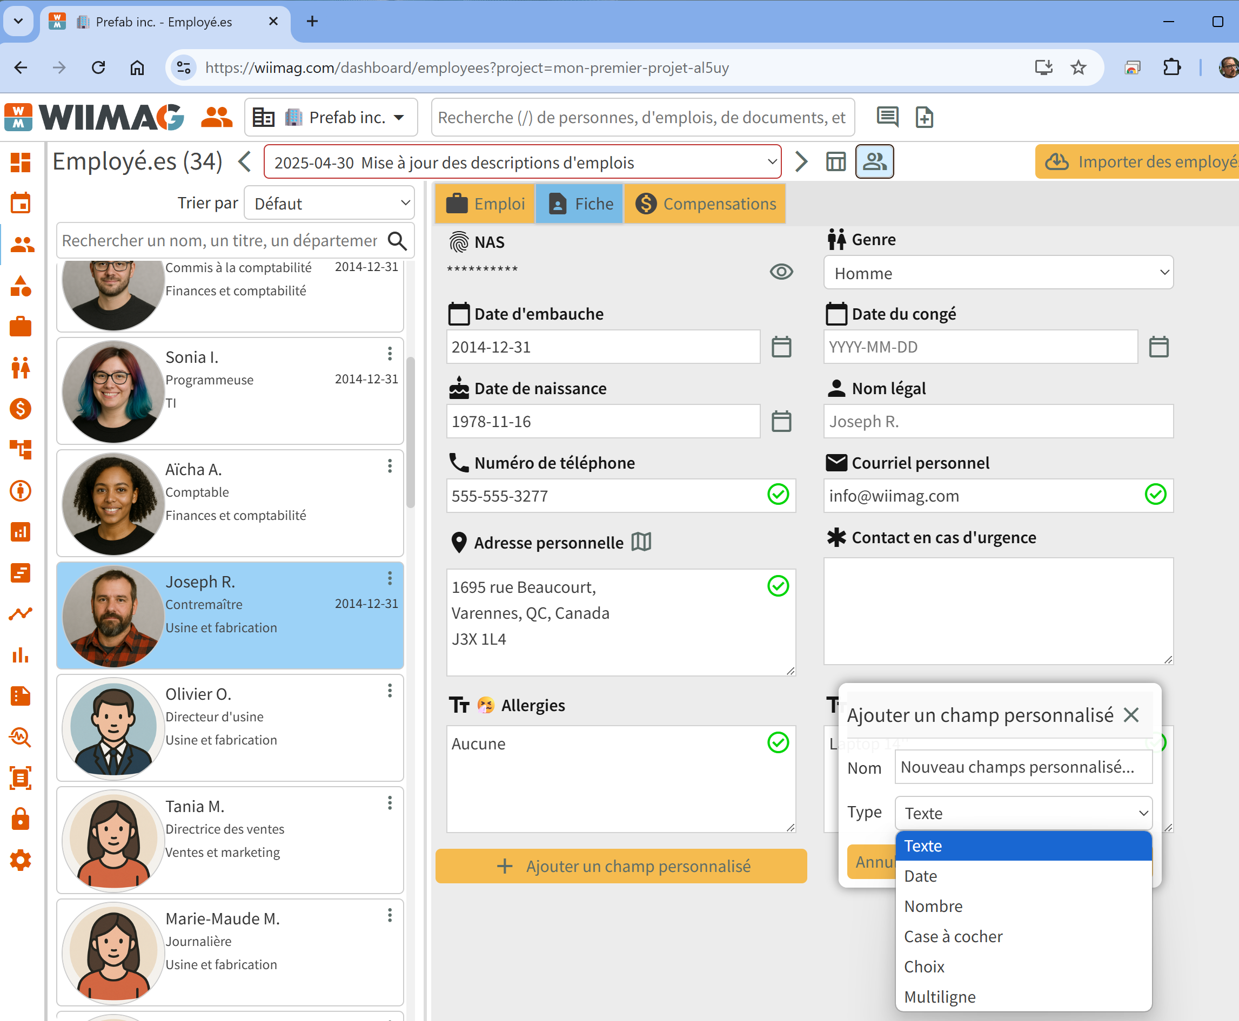Click the green check on Numéro de téléphone
Screen dimensions: 1239x1021
pos(778,495)
